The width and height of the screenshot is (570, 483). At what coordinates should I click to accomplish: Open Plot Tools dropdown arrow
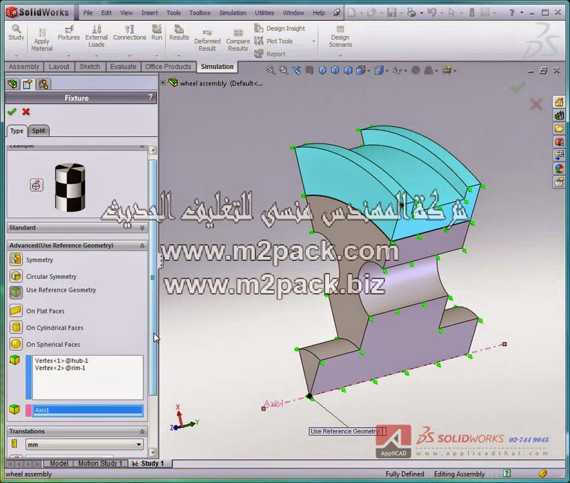click(313, 42)
